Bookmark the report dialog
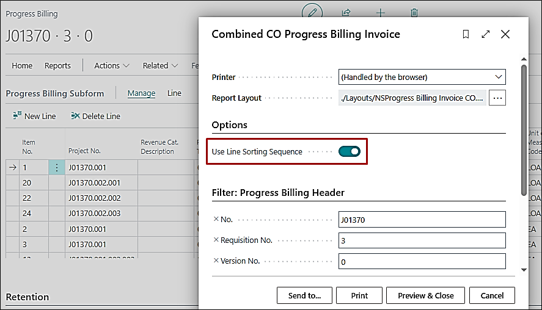The width and height of the screenshot is (542, 310). 466,35
